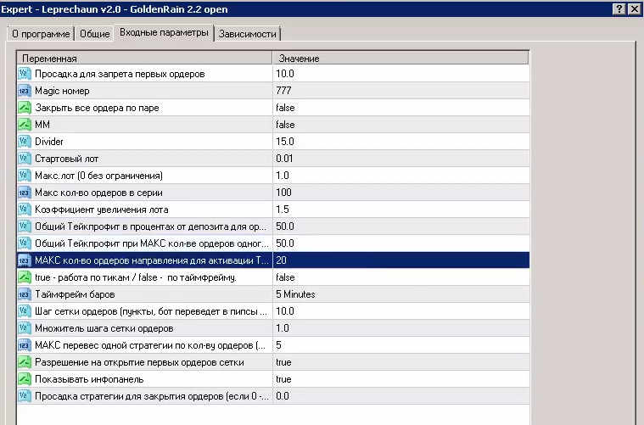Screen dimensions: 644x425
Task: Toggle the Показывать инфопанель true value
Action: click(283, 379)
